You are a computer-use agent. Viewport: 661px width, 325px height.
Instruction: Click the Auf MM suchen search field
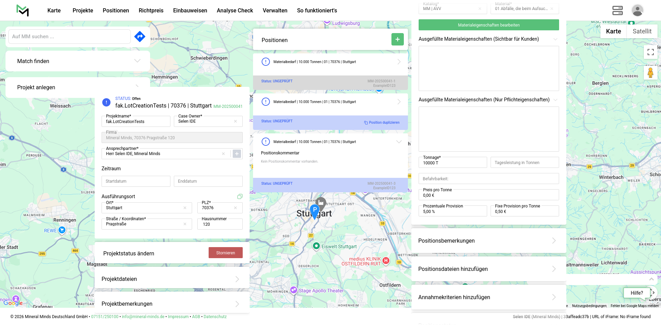(x=70, y=37)
